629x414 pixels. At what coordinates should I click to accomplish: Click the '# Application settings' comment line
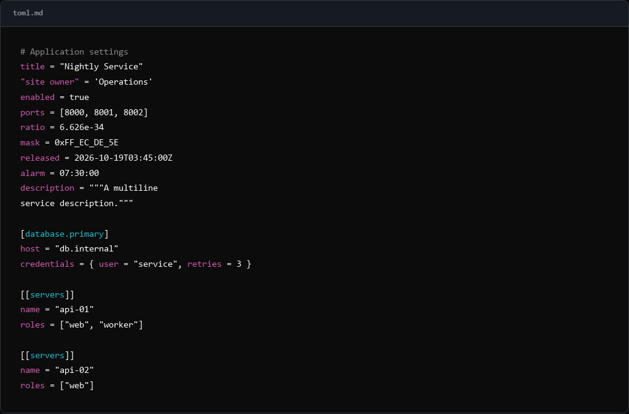(74, 52)
